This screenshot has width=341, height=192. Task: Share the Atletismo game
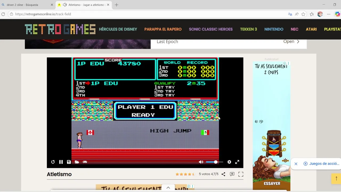pyautogui.click(x=223, y=174)
